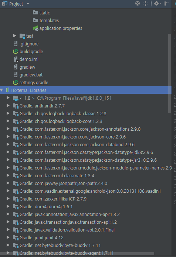Open the .gitignore file
Screen dimensions: 176x257
tap(29, 44)
